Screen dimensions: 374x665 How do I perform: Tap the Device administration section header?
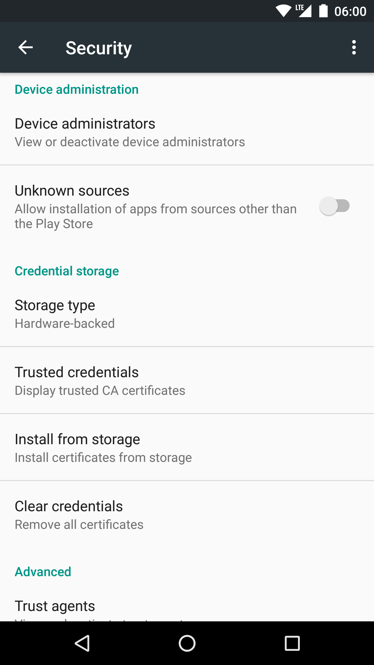coord(77,89)
